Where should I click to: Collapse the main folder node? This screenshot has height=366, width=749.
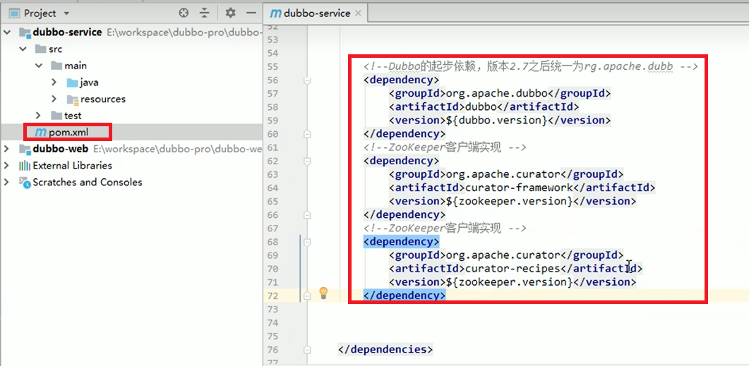point(39,66)
